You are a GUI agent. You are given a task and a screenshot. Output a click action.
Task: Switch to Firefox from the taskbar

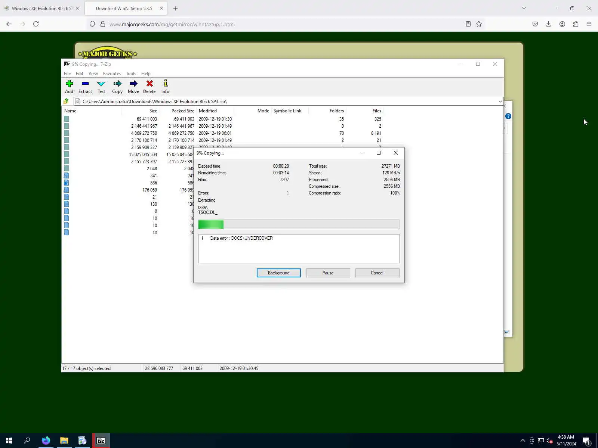[46, 441]
